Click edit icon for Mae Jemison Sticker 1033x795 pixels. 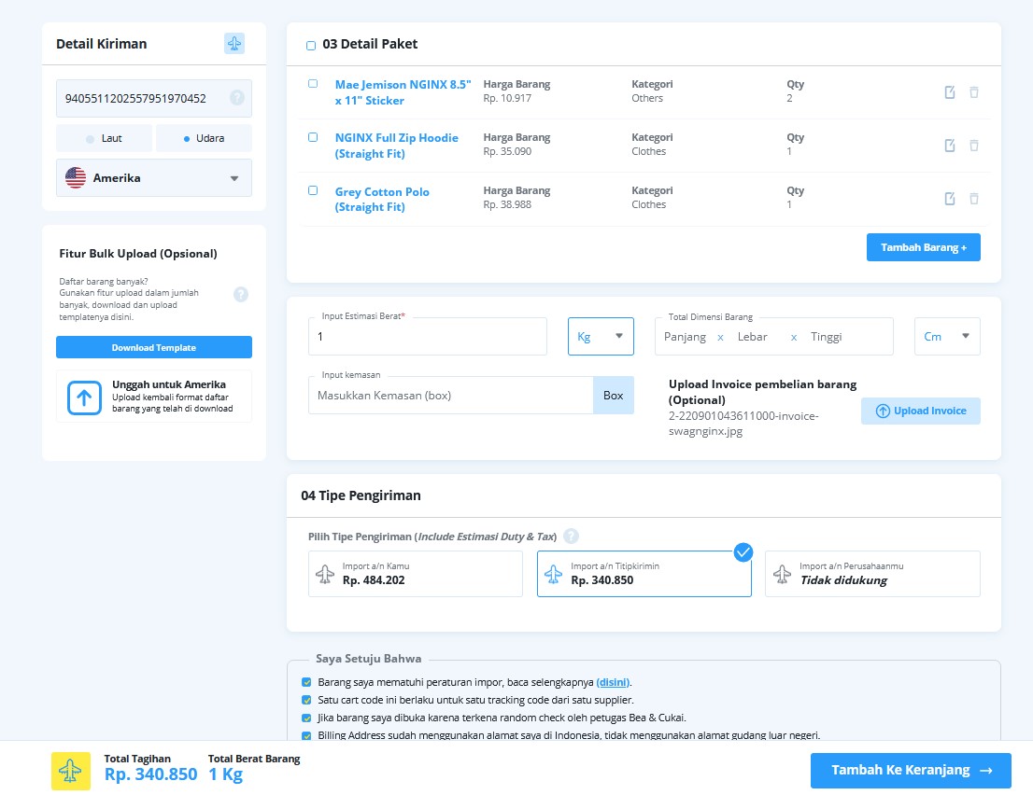tap(950, 92)
